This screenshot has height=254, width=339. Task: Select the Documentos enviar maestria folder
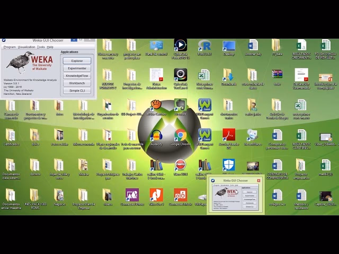11,199
